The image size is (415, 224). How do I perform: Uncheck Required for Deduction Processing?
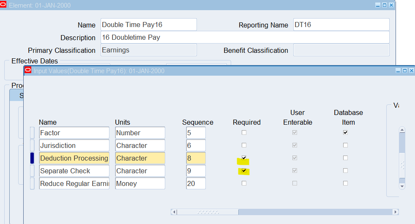pyautogui.click(x=244, y=158)
